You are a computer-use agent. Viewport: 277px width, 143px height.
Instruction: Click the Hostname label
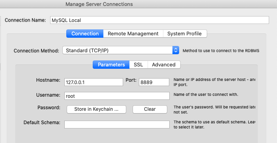click(48, 80)
